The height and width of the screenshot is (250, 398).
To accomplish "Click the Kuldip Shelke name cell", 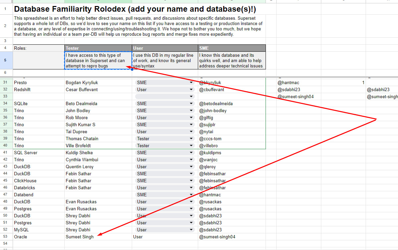I will [x=98, y=153].
